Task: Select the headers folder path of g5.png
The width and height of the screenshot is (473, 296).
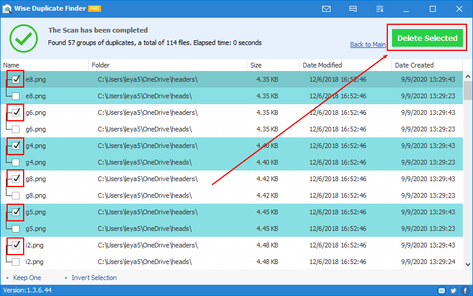Action: [x=147, y=212]
